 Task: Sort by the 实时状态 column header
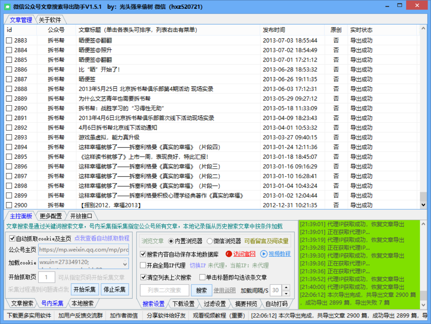click(382, 30)
